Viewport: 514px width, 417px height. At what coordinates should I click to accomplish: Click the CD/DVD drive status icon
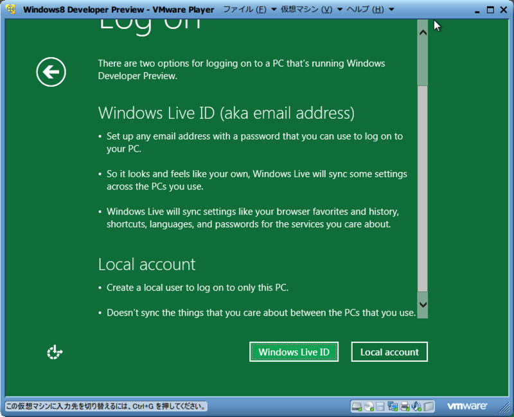click(369, 407)
